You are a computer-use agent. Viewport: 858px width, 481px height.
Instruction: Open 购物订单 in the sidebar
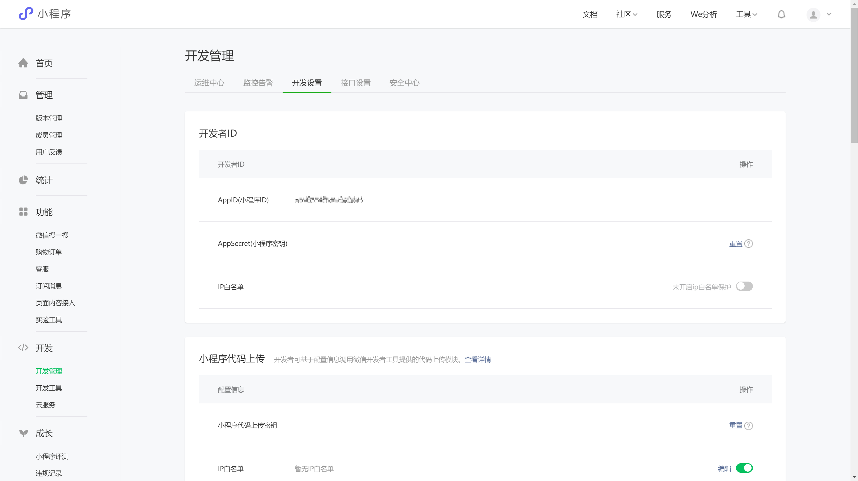[49, 252]
